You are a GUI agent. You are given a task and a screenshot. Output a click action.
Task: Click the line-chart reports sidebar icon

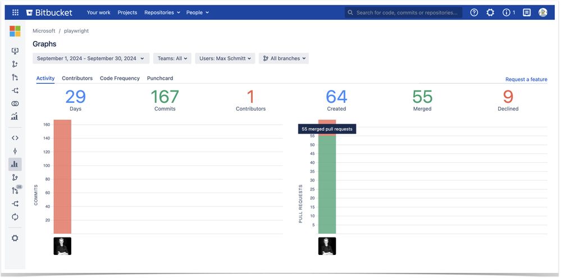15,116
